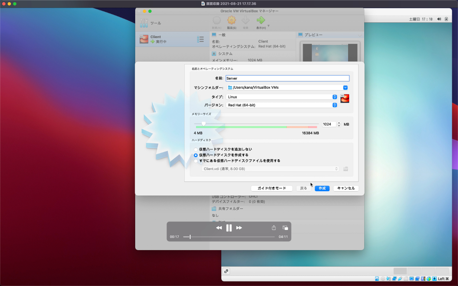Click the Name text field containing Server
458x286 pixels.
point(287,78)
